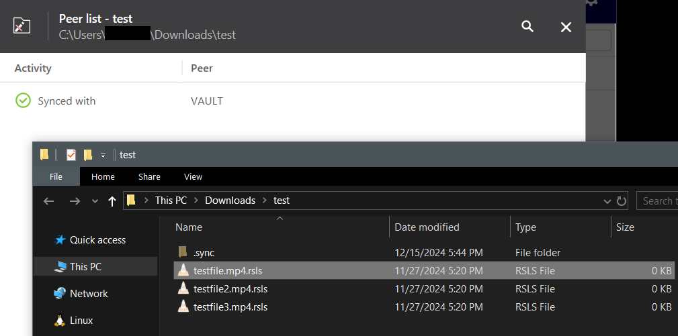Refresh the test folder view
Image resolution: width=678 pixels, height=336 pixels.
[622, 201]
